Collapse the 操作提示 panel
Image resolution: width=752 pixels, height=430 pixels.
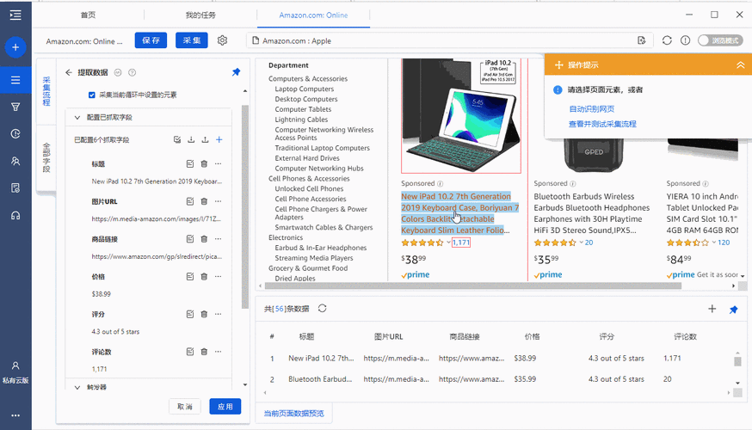tap(740, 65)
